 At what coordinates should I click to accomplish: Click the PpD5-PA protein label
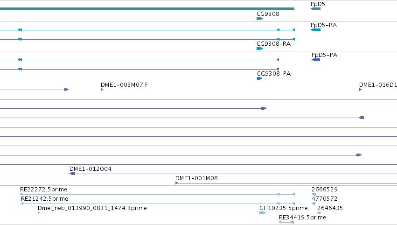(324, 55)
